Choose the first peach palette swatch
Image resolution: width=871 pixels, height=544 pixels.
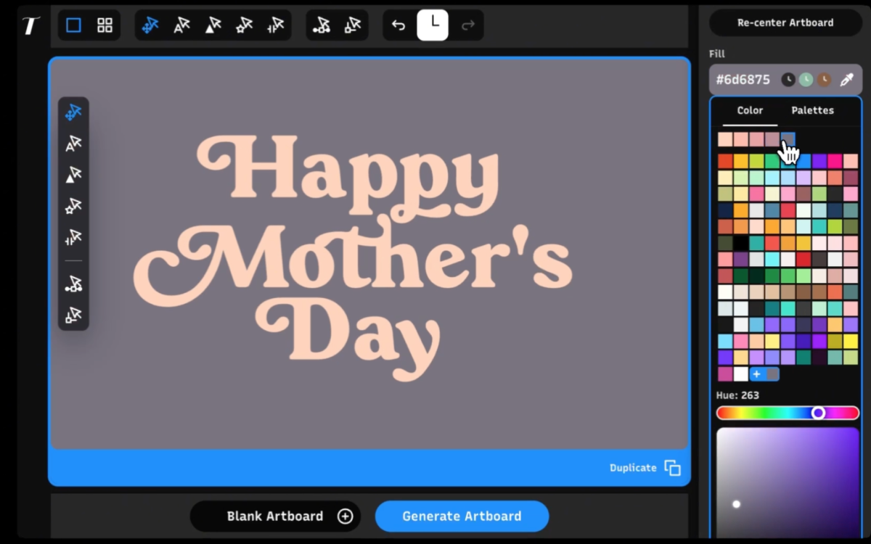point(725,139)
